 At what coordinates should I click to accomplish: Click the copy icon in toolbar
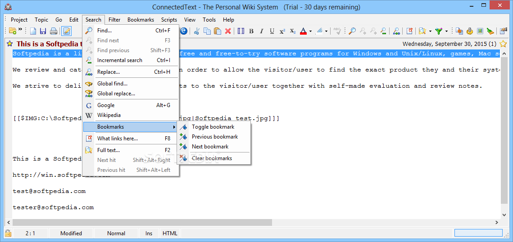207,31
